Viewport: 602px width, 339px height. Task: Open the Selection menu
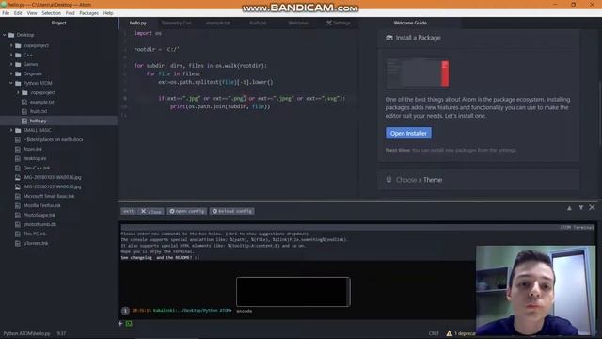click(51, 13)
